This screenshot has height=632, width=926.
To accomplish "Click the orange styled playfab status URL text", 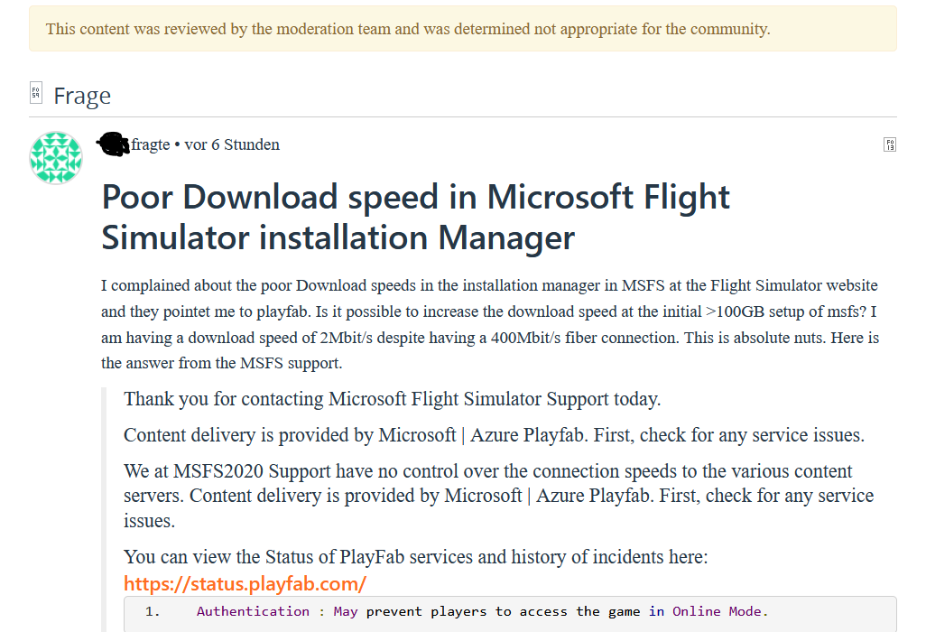I will click(x=245, y=583).
